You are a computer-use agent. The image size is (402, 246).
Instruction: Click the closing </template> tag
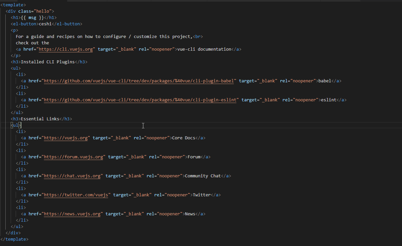[14, 239]
